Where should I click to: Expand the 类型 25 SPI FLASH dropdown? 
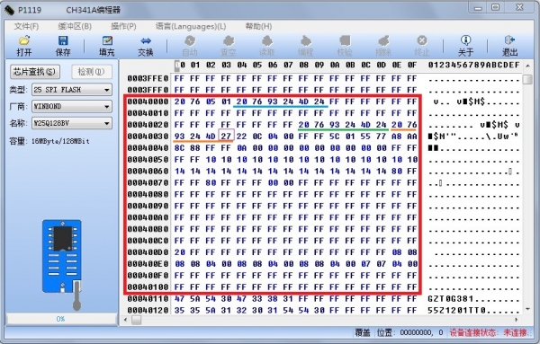pyautogui.click(x=107, y=90)
